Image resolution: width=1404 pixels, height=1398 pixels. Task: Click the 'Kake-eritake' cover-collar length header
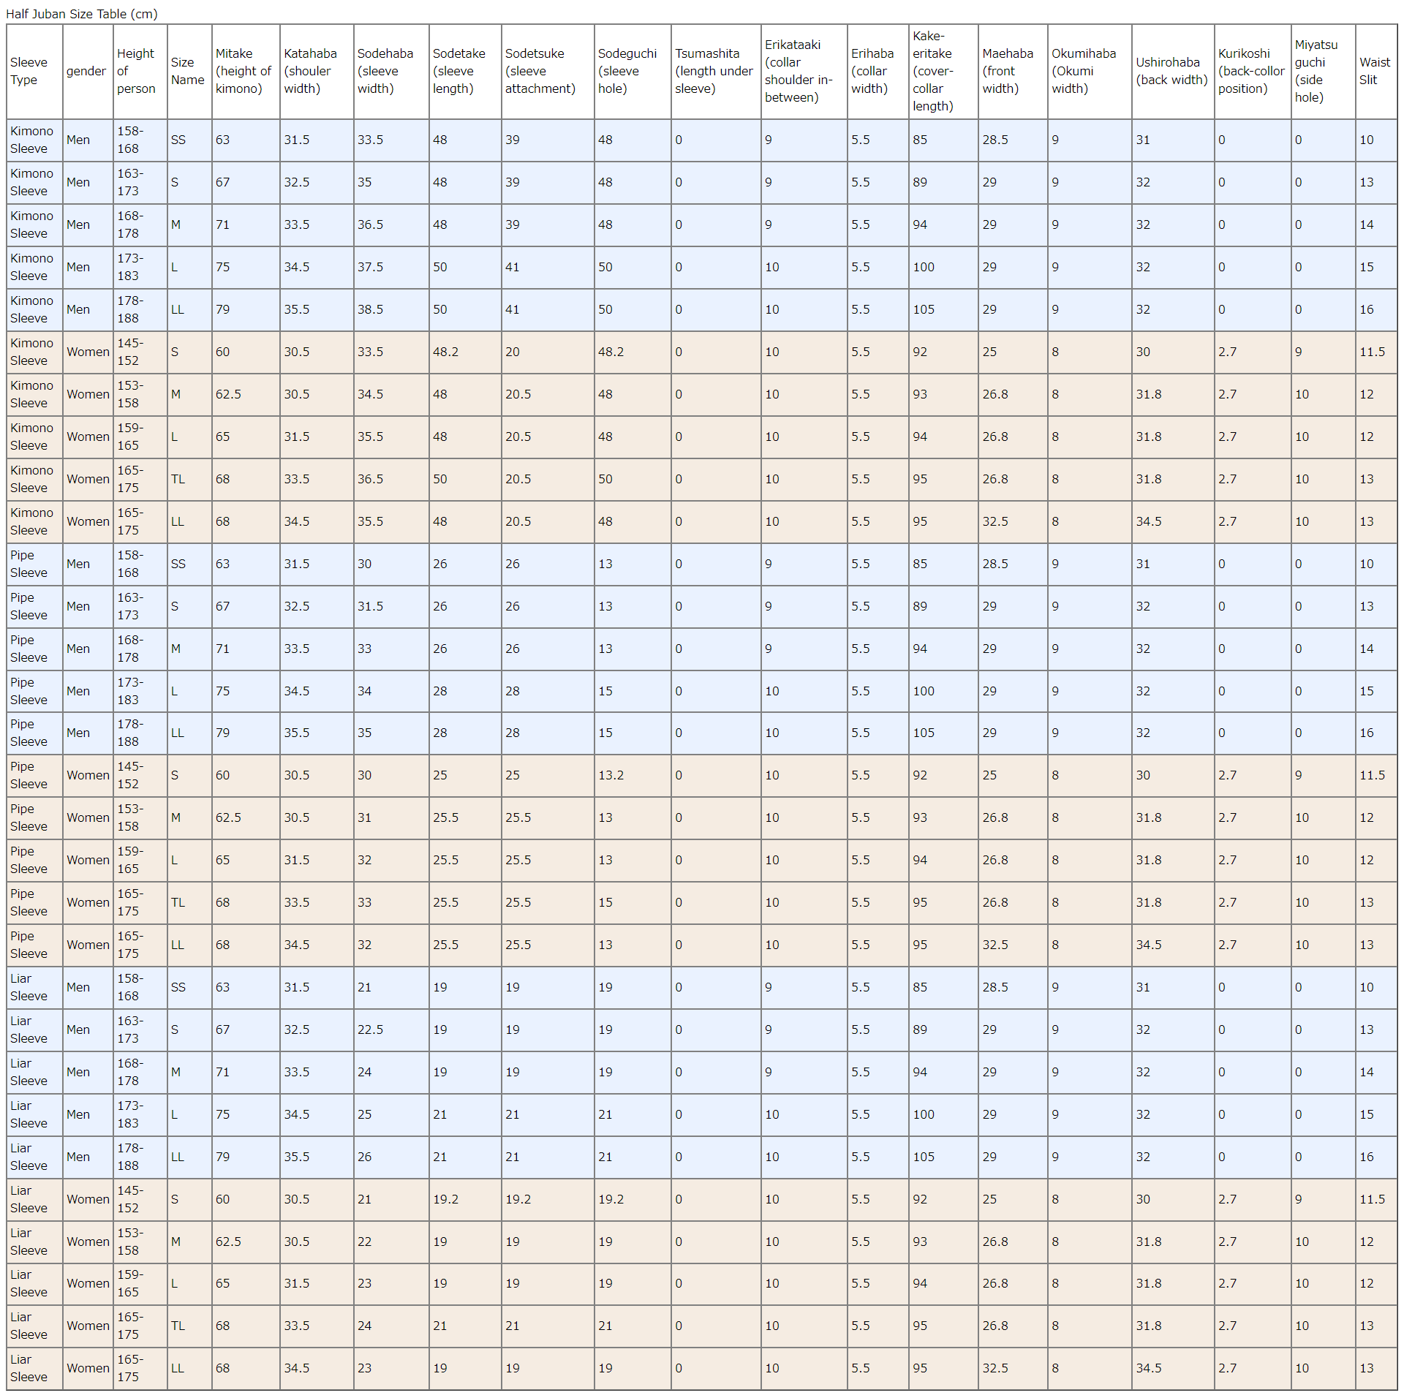(x=933, y=71)
